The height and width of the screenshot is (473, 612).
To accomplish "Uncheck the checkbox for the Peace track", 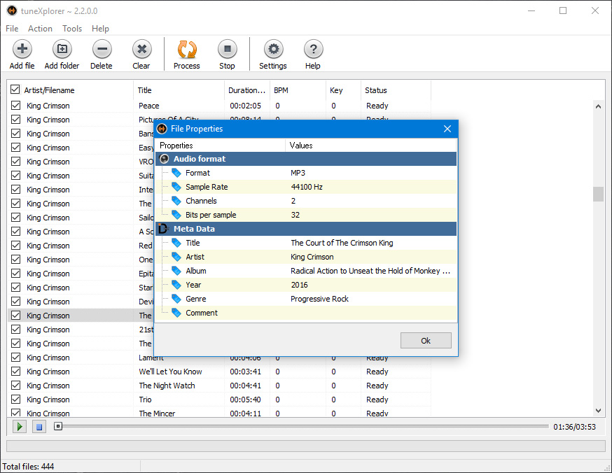I will click(x=15, y=106).
